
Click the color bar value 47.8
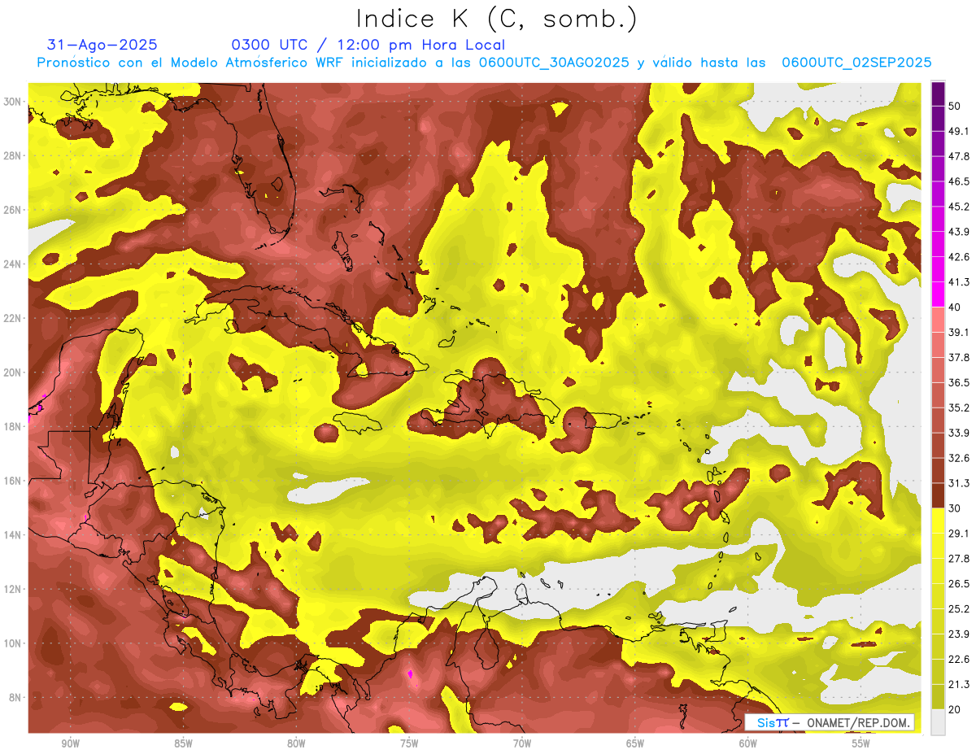[959, 156]
